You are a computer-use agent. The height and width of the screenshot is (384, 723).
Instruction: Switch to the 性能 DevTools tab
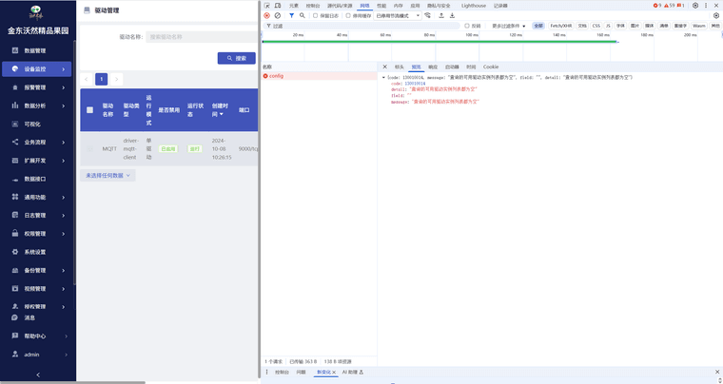(381, 6)
